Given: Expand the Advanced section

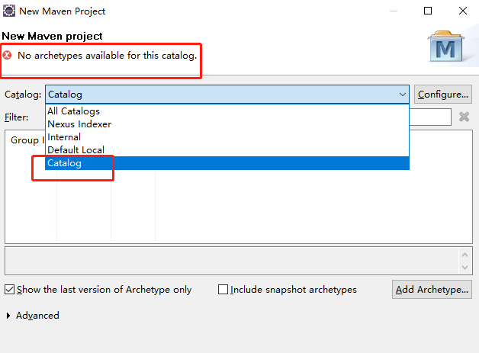Looking at the screenshot, I should point(9,316).
